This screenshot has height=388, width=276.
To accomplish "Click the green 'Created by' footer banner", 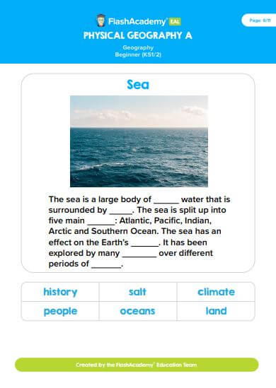I will point(137,365).
